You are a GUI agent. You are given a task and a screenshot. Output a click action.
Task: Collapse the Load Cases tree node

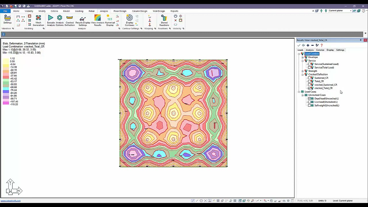299,92
